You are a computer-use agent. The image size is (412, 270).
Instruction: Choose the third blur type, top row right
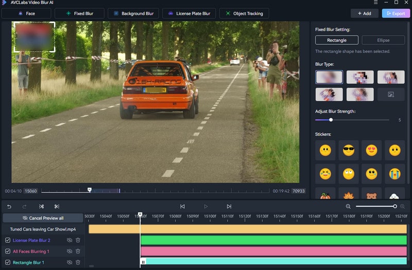click(x=391, y=77)
